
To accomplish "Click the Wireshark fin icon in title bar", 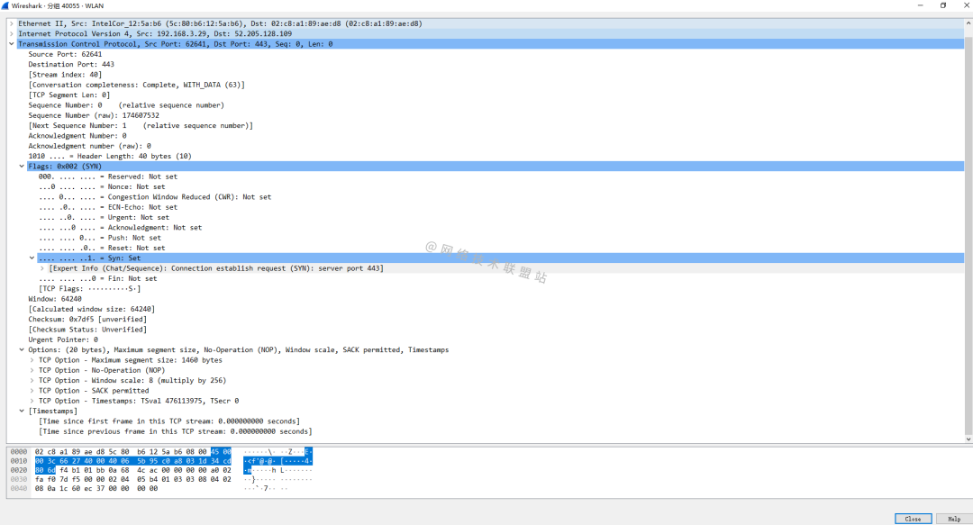I will pyautogui.click(x=5, y=5).
